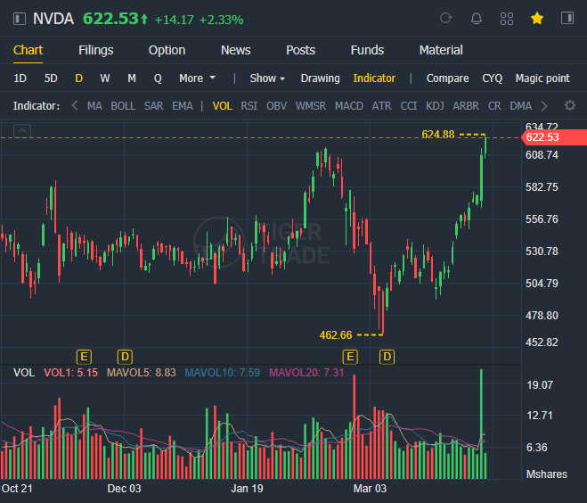Select the VOL indicator
The height and width of the screenshot is (503, 587).
click(223, 106)
